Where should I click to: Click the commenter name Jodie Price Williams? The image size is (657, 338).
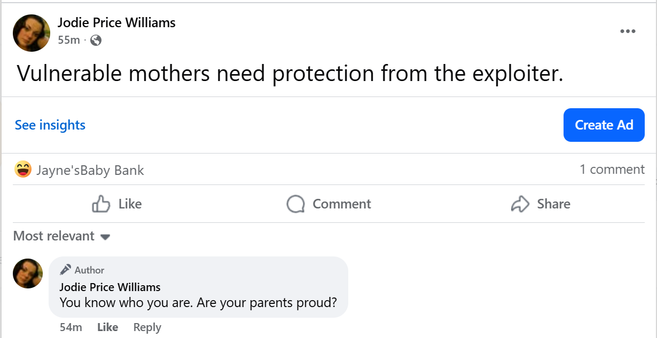point(110,287)
